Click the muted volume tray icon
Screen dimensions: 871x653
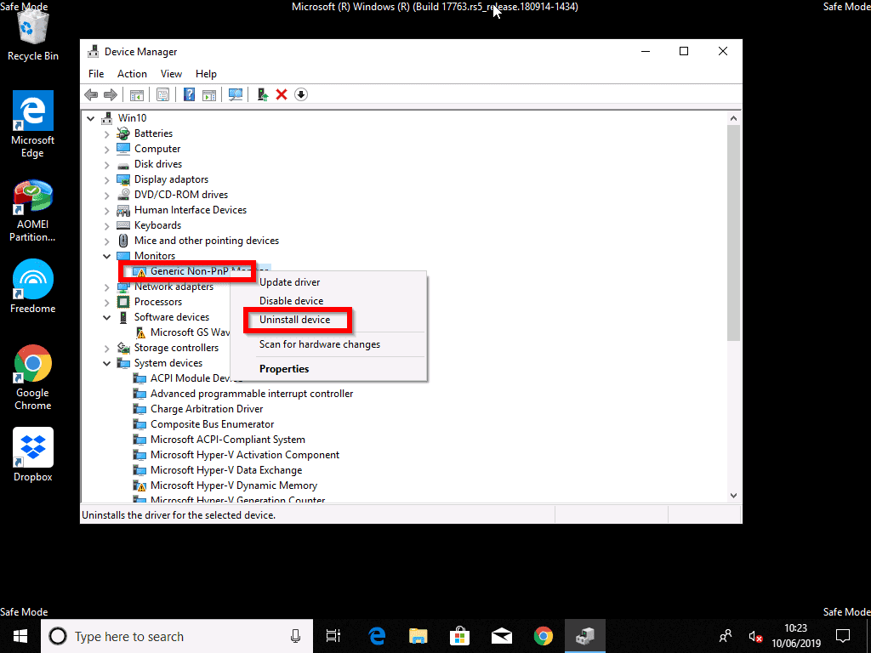coord(755,636)
